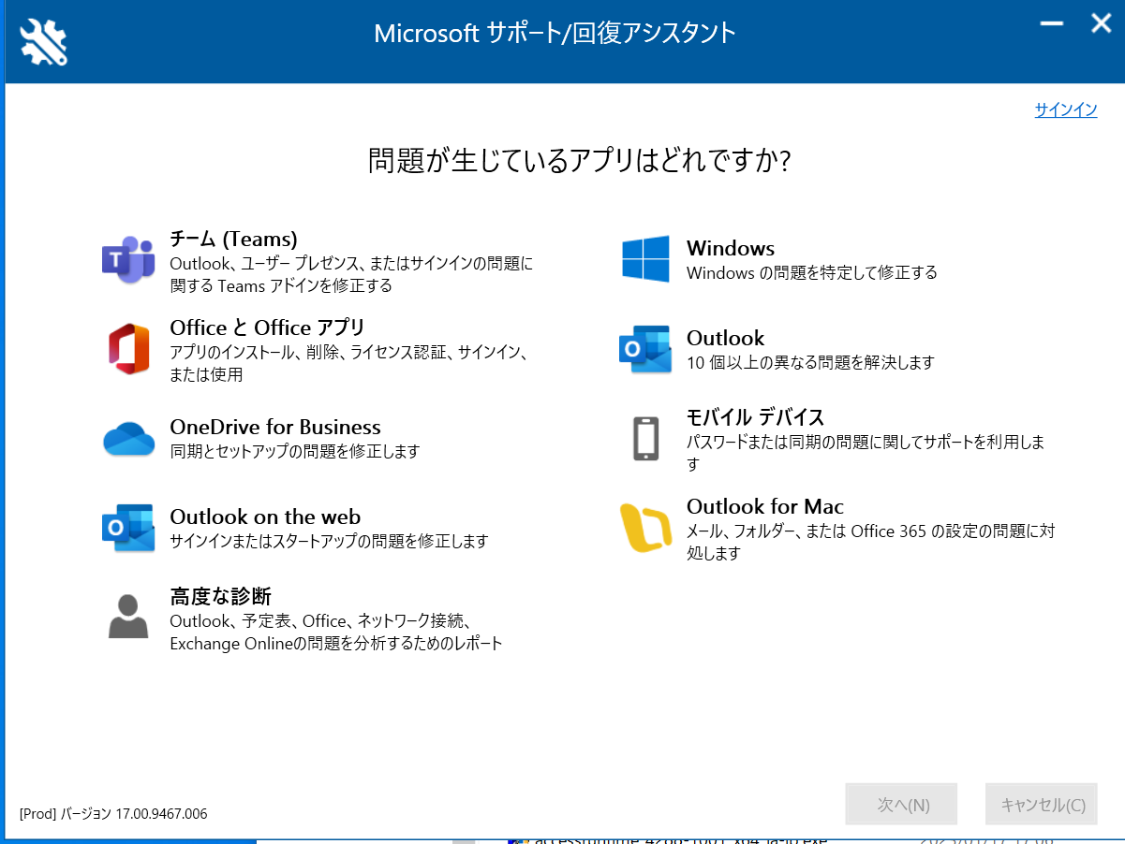1125x844 pixels.
Task: Click the Outlook on the web icon
Action: [128, 528]
